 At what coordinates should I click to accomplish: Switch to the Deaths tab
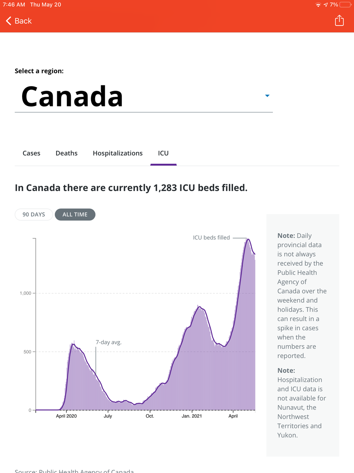click(66, 153)
